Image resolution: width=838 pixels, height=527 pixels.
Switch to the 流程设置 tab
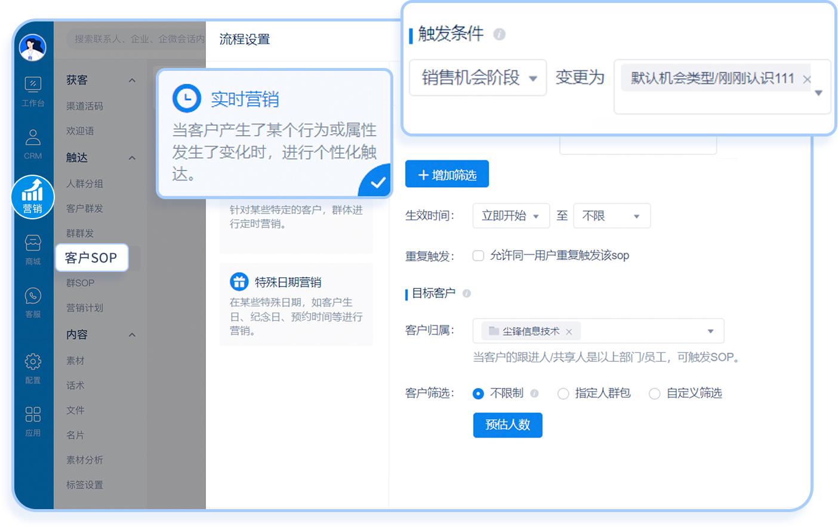point(244,39)
